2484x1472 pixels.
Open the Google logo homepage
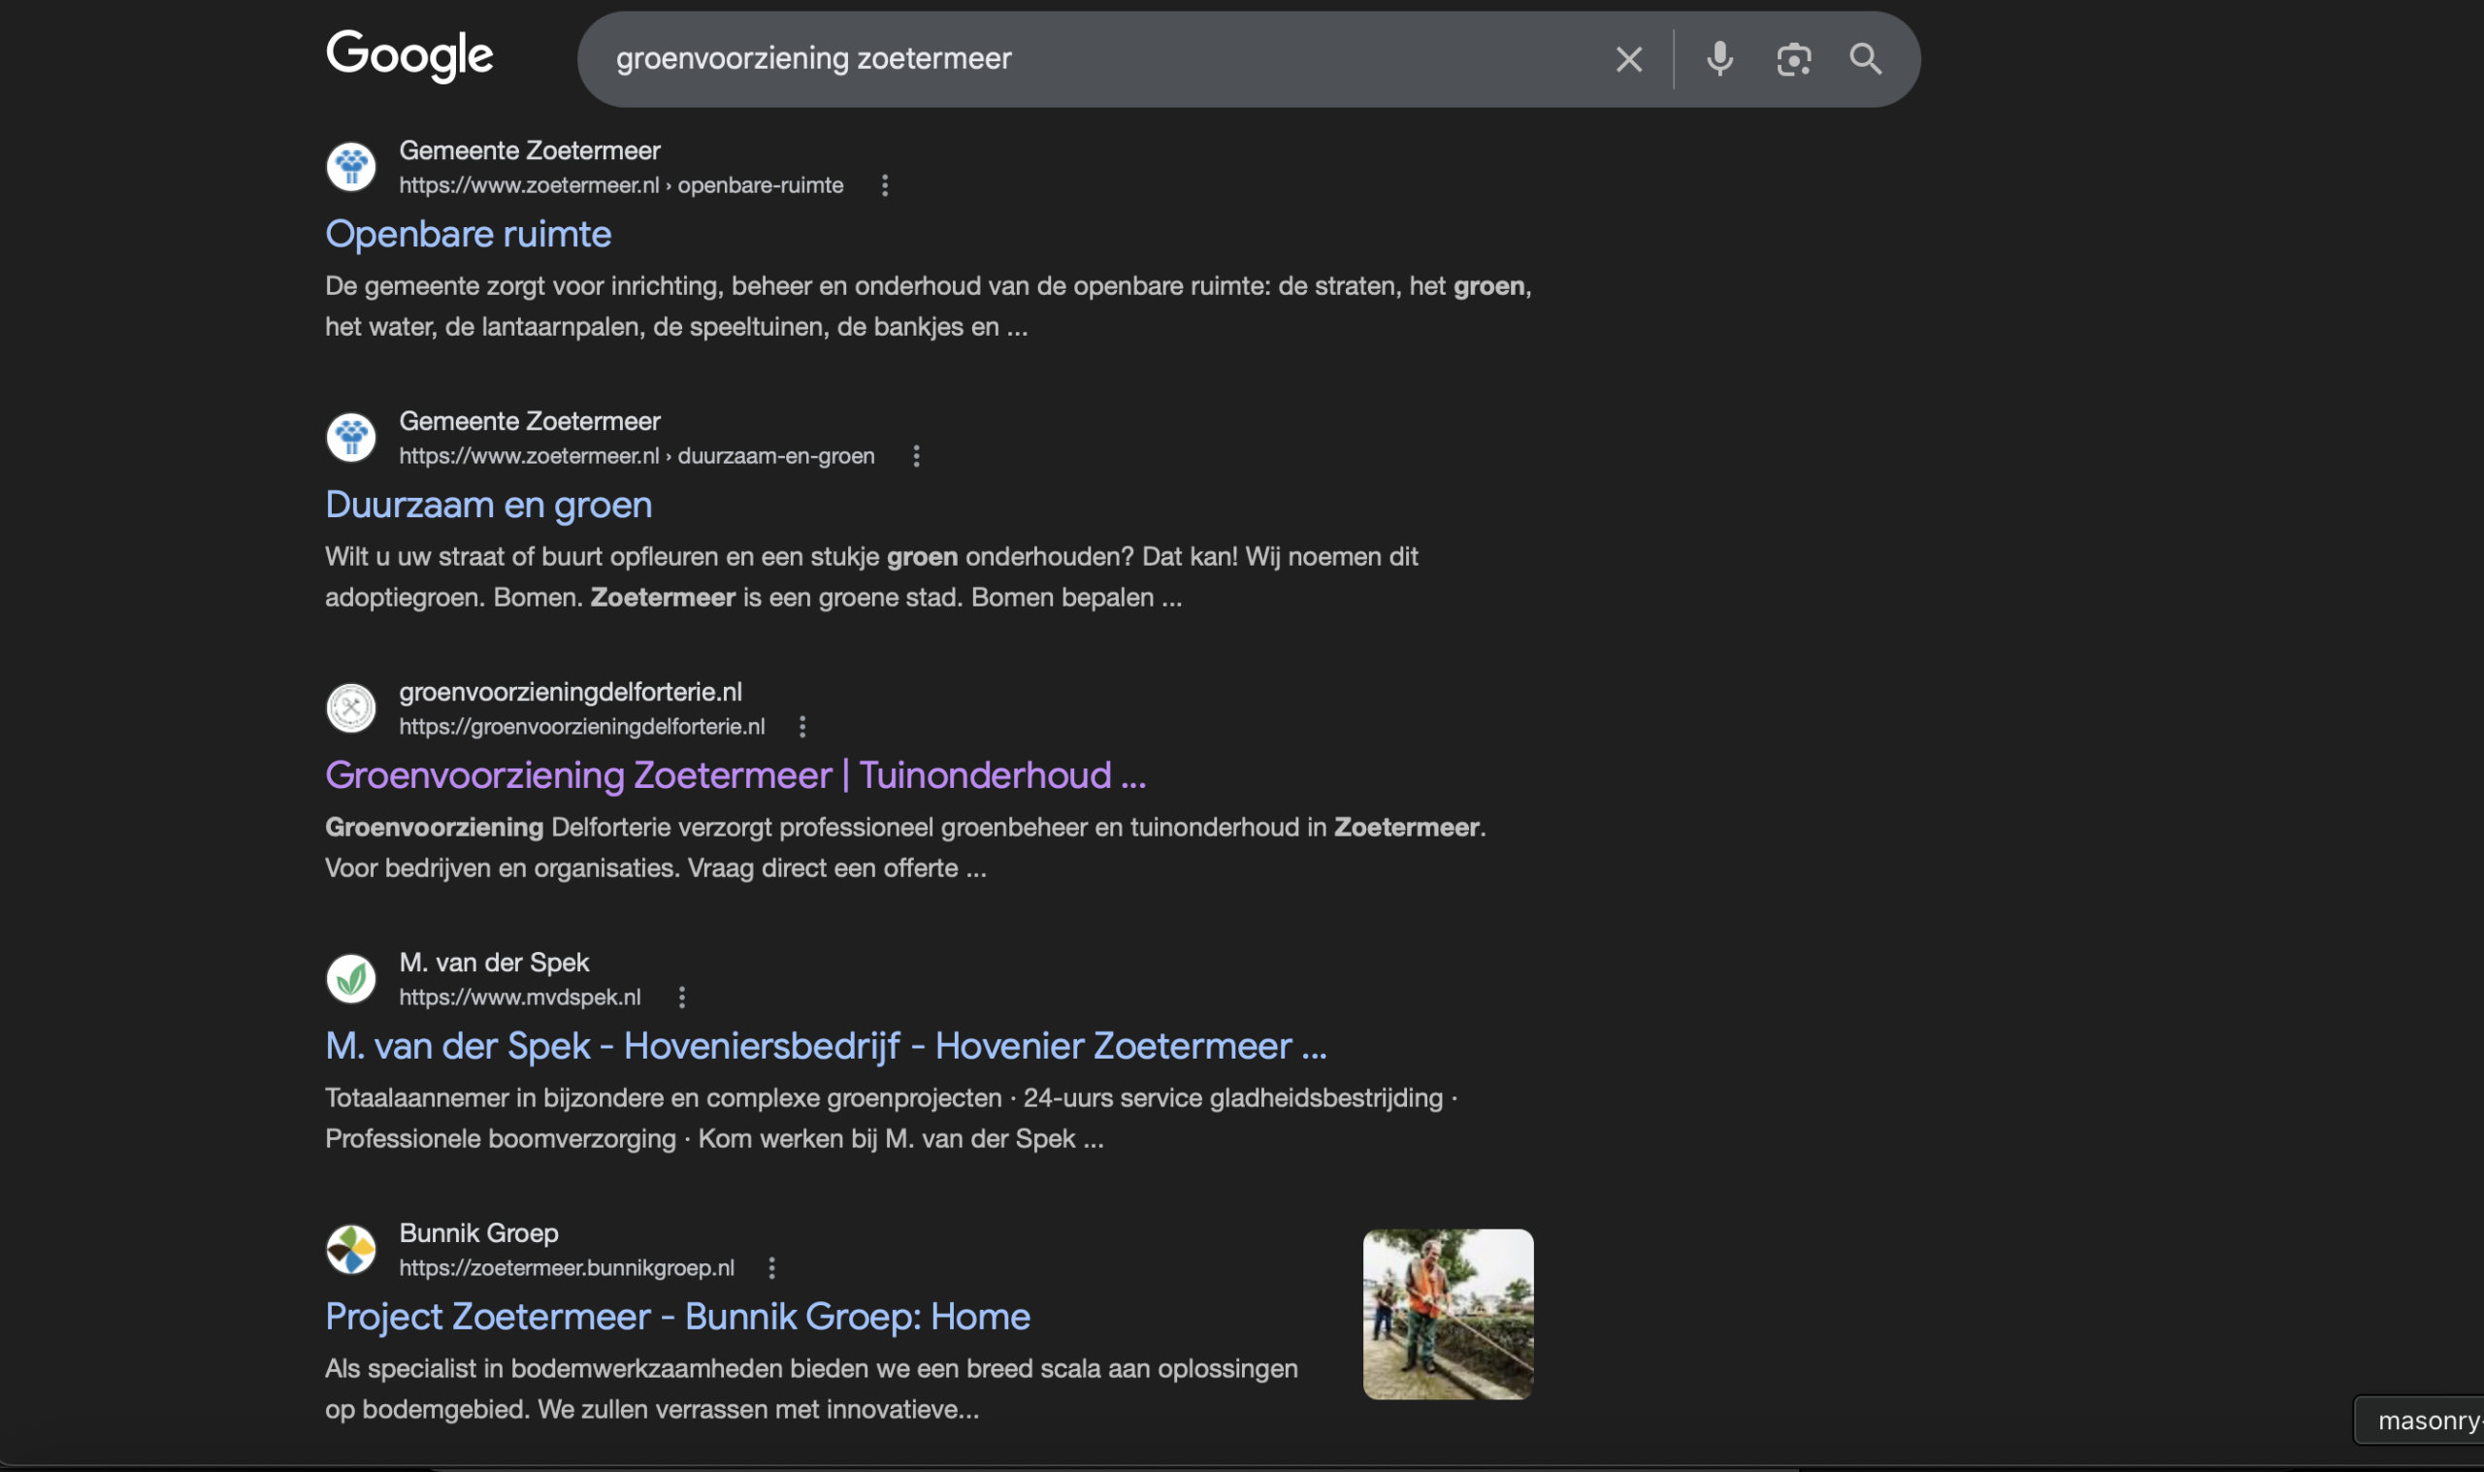(409, 56)
